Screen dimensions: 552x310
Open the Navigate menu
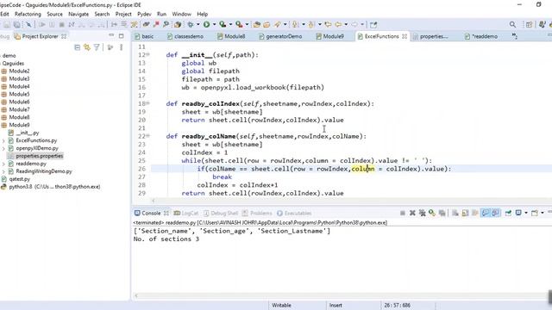coord(78,14)
